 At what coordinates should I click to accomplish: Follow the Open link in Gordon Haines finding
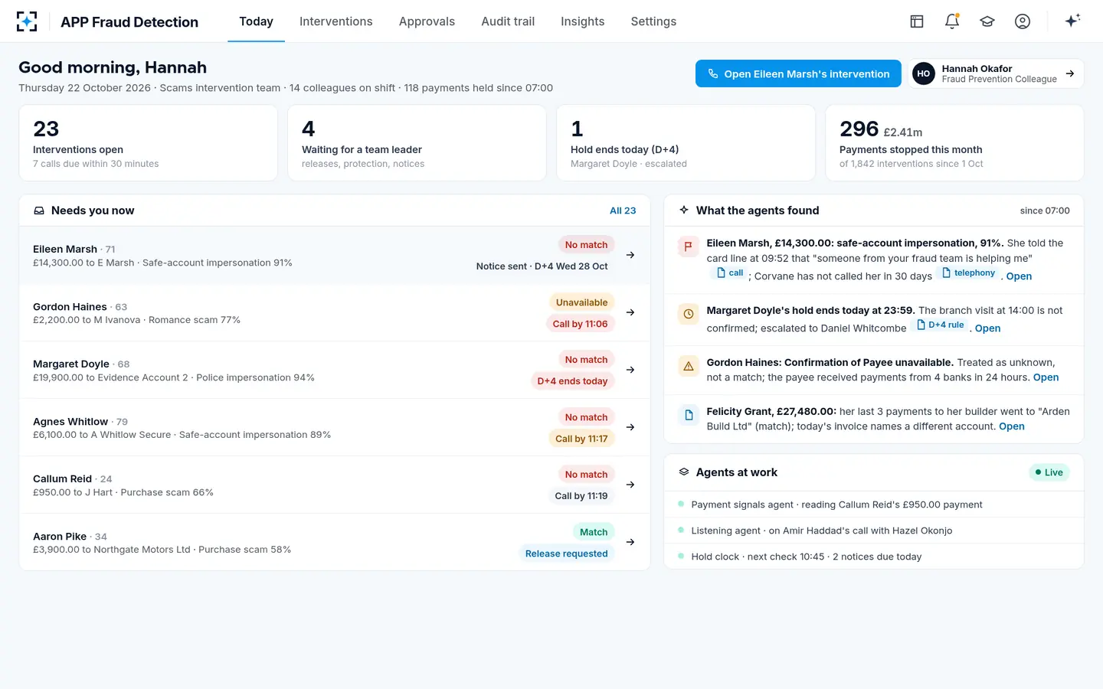(1046, 377)
